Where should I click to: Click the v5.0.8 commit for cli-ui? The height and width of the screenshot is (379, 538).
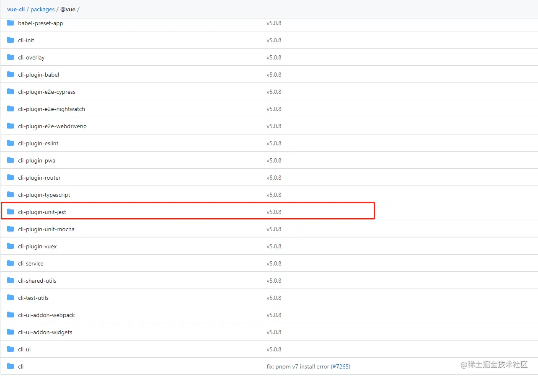coord(274,350)
